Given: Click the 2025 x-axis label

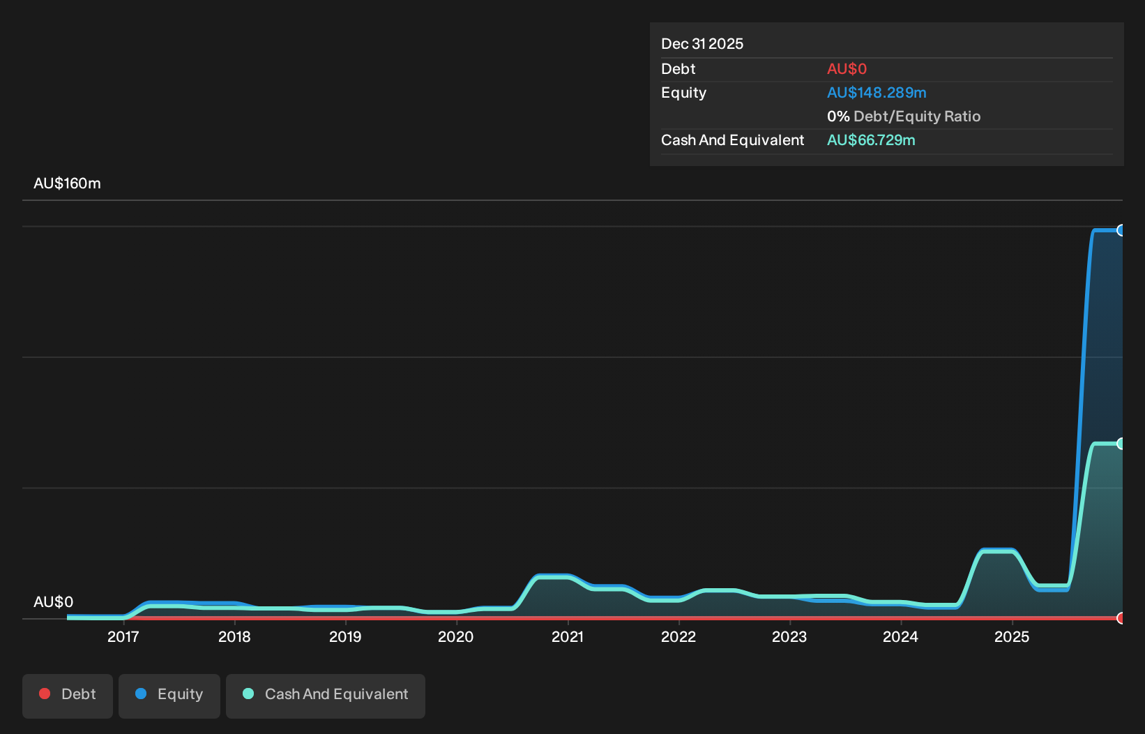Looking at the screenshot, I should point(1012,636).
